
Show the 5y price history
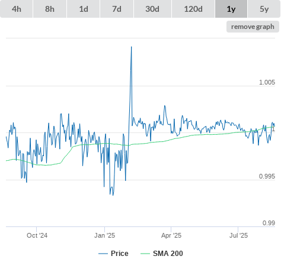(264, 9)
